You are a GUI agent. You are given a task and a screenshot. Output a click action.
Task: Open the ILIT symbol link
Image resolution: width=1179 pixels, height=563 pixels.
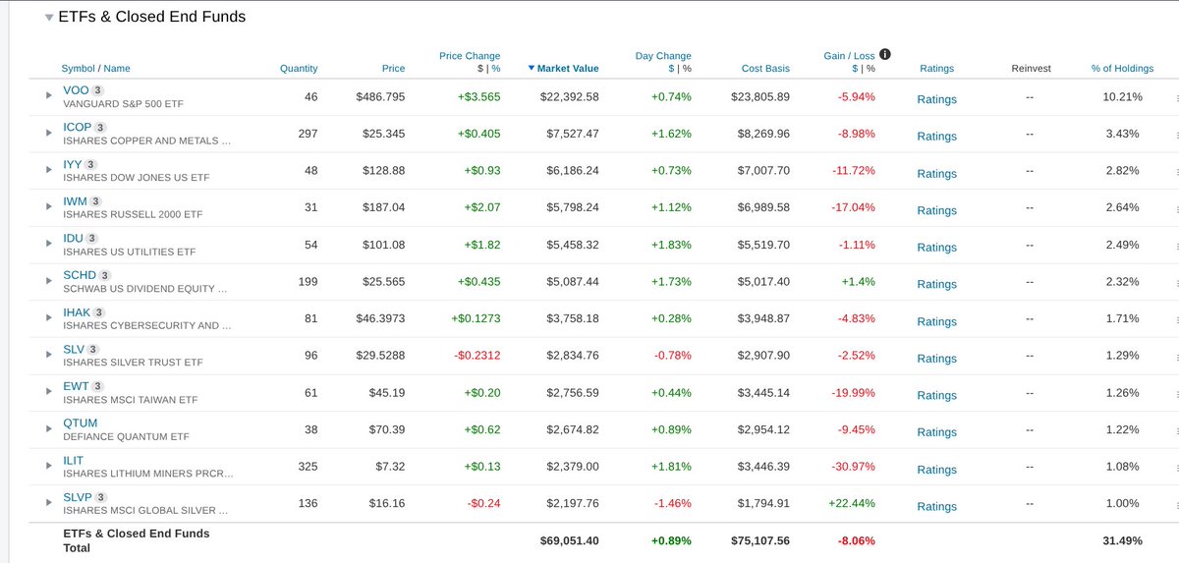pos(73,460)
